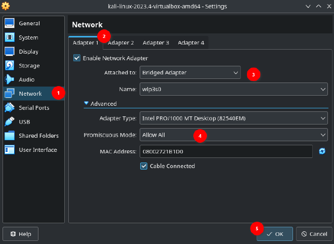This screenshot has height=244, width=334.
Task: Generate a new random MAC address
Action: click(x=322, y=151)
